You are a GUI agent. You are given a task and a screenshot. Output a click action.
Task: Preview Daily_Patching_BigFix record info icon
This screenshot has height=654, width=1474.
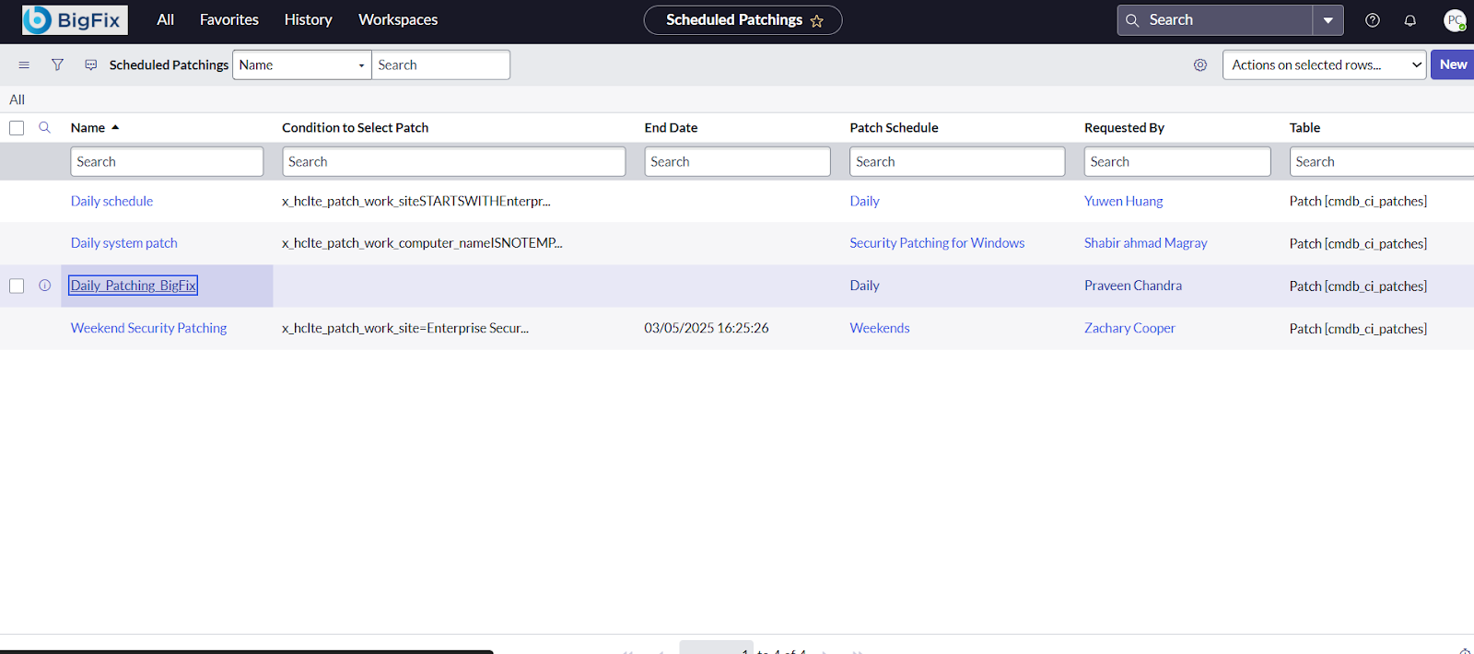click(44, 286)
